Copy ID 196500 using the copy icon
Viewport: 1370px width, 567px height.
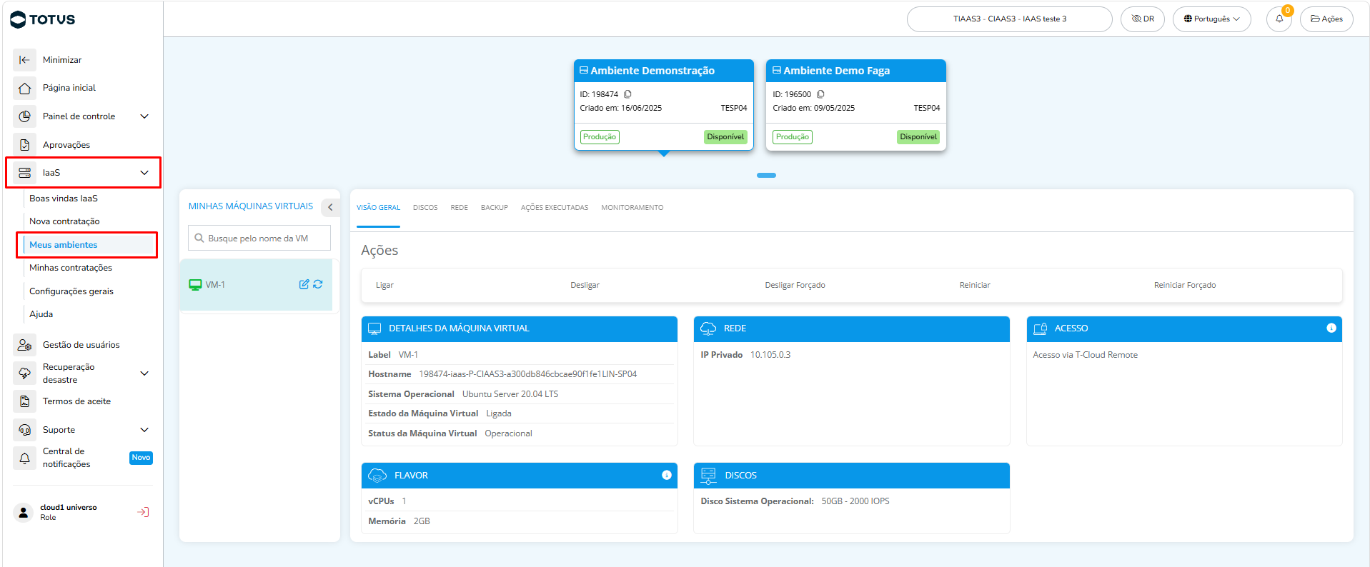tap(820, 94)
